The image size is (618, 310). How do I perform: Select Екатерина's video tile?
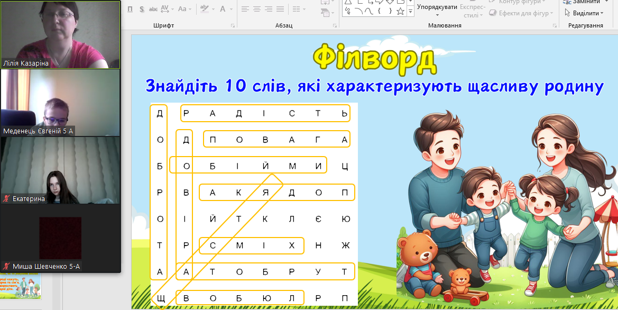pos(60,170)
